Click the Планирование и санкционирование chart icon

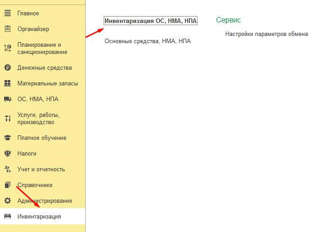click(x=8, y=48)
